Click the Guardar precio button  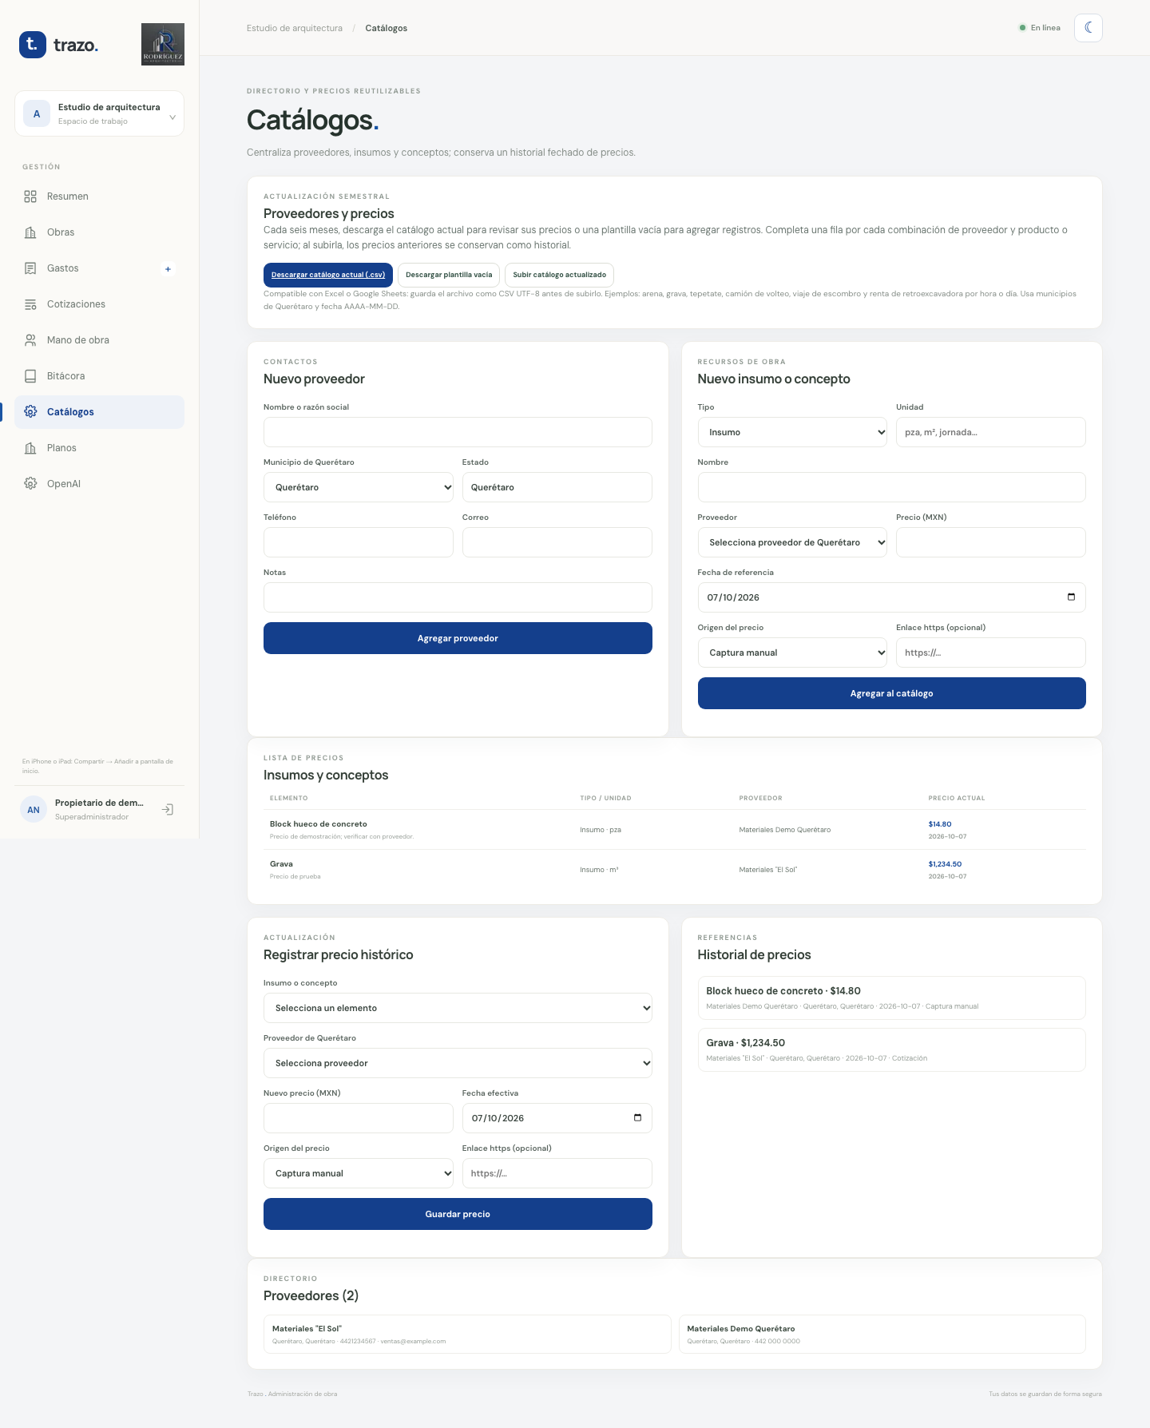pyautogui.click(x=458, y=1214)
